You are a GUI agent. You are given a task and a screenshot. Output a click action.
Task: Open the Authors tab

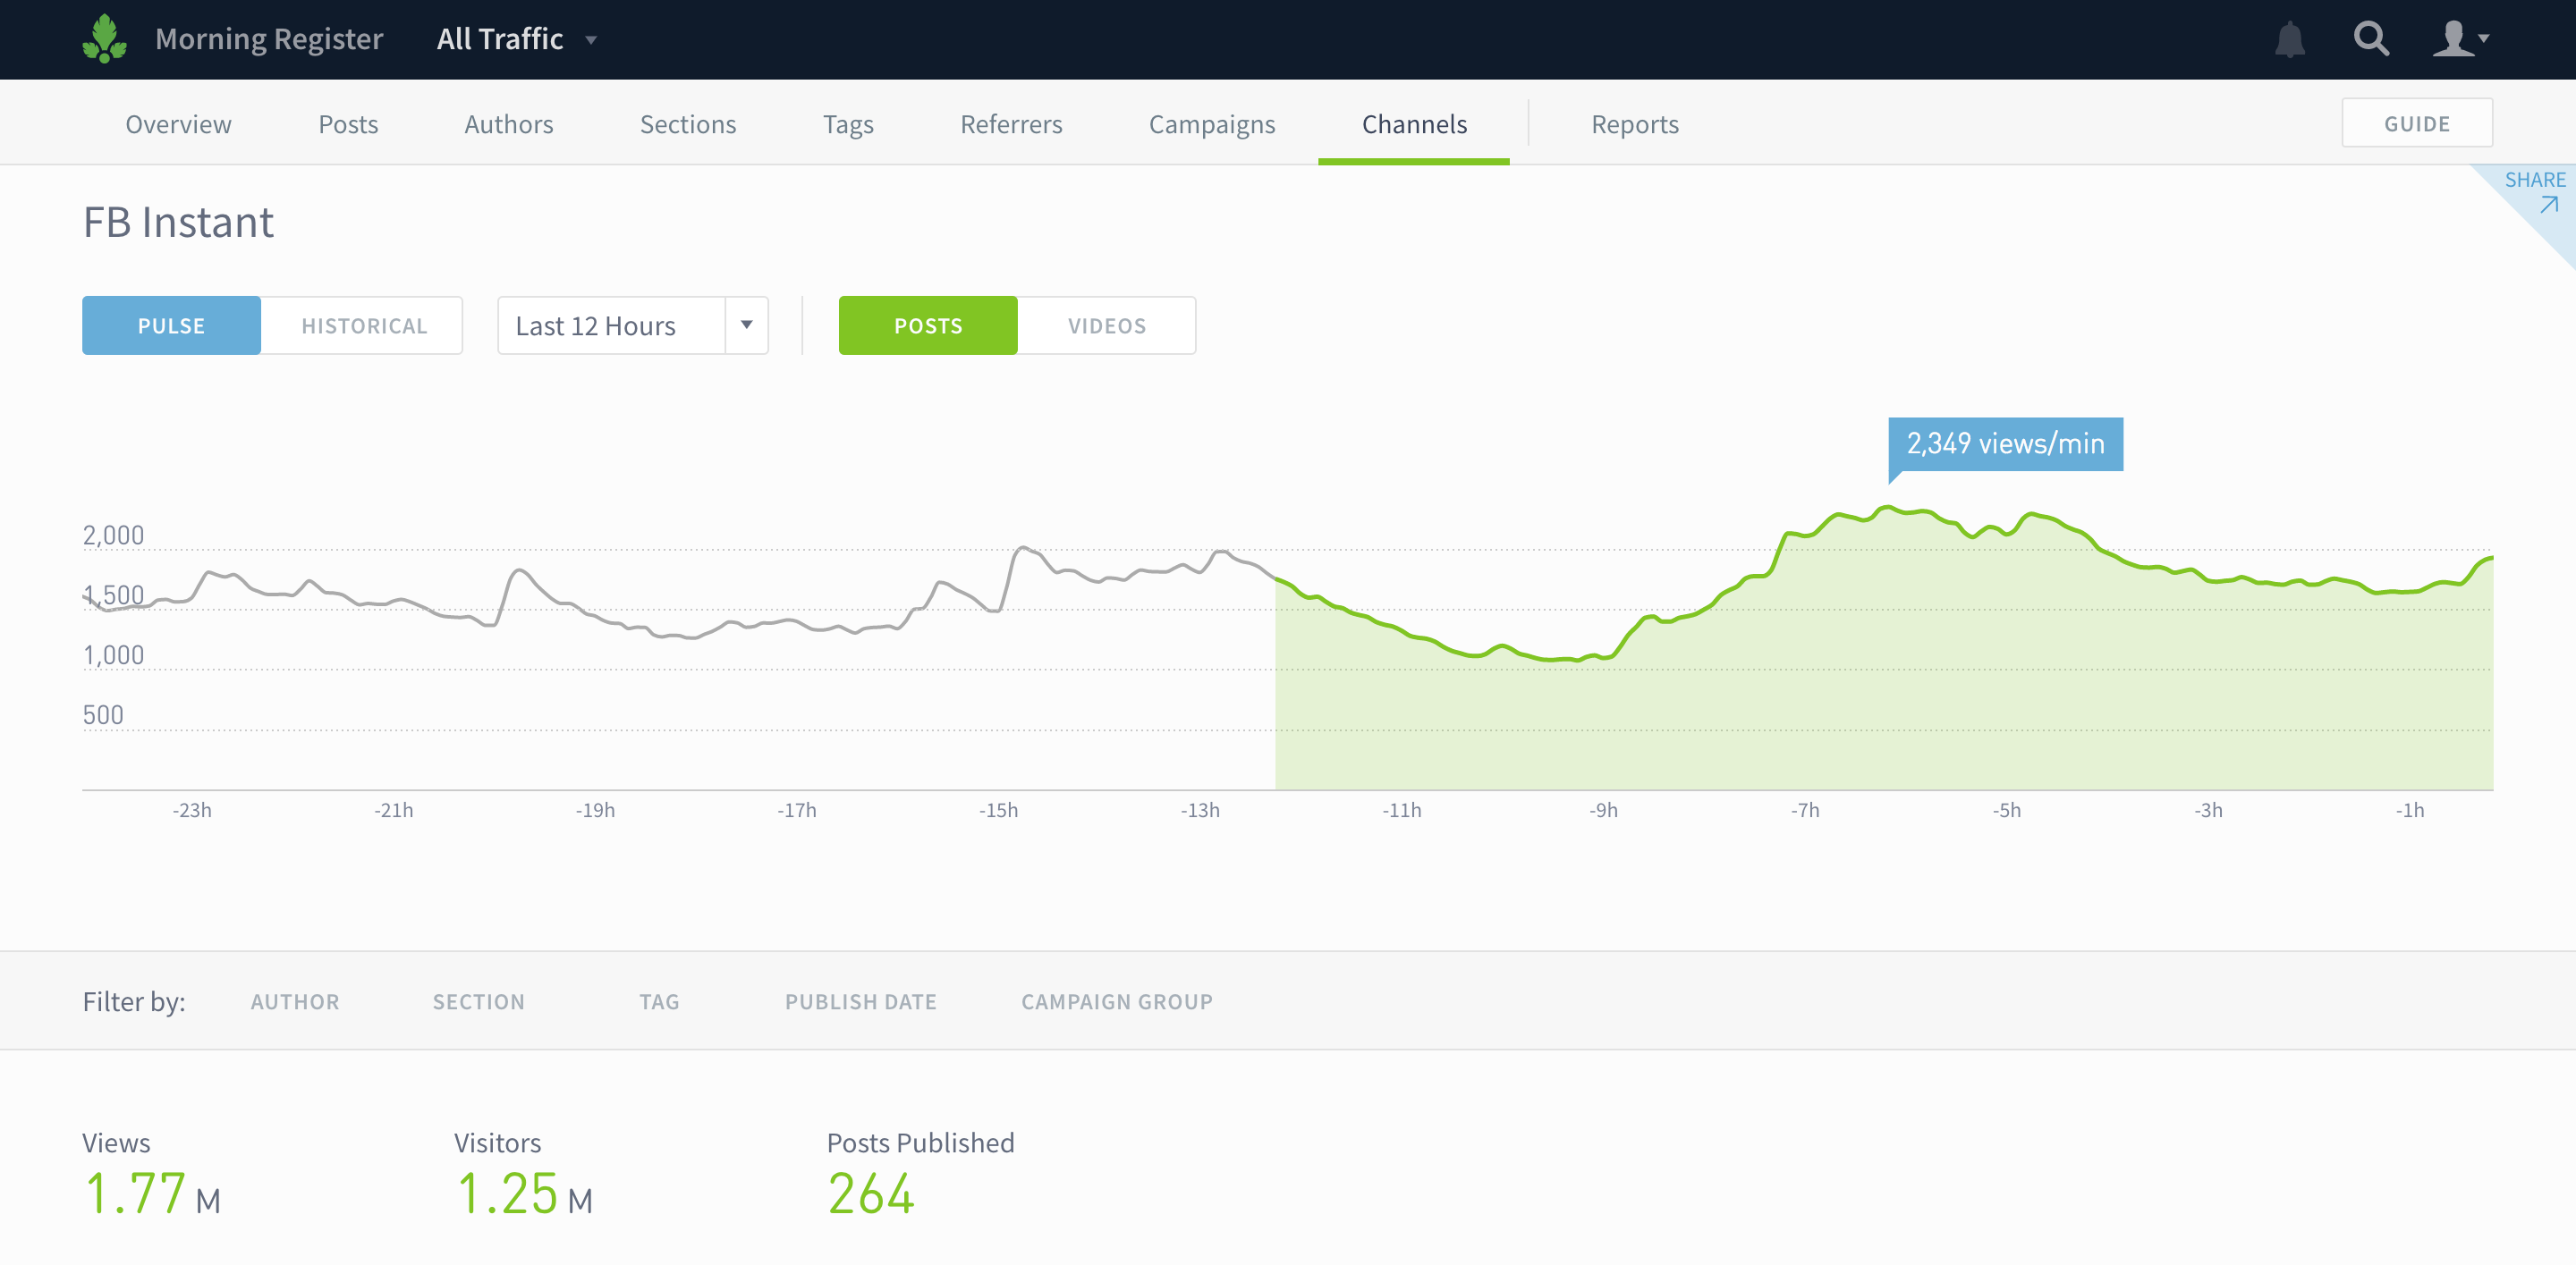point(508,124)
